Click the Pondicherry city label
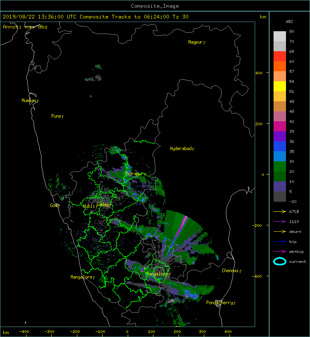This screenshot has height=337, width=310. [219, 303]
